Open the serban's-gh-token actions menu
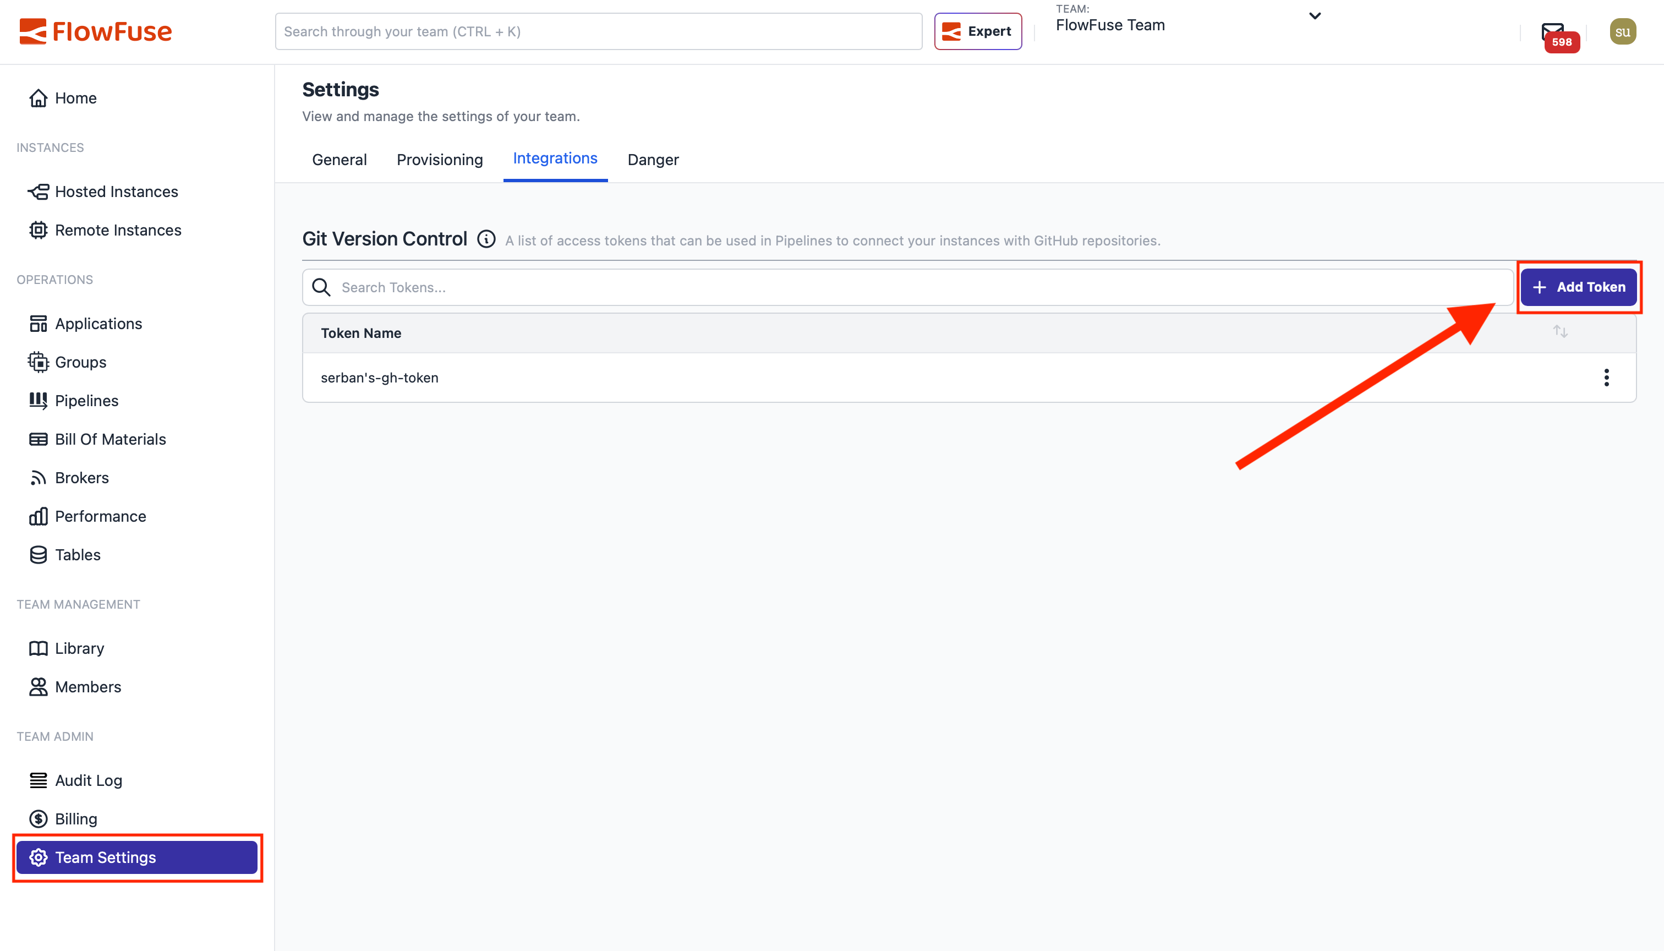 (x=1607, y=378)
